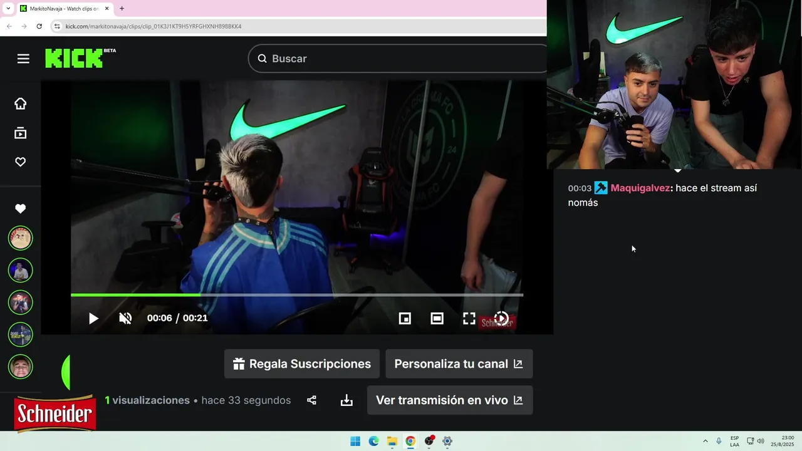The height and width of the screenshot is (451, 802).
Task: View site information icon
Action: [57, 26]
